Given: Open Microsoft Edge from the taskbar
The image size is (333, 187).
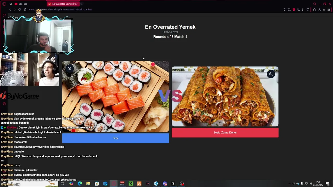Looking at the screenshot, I should pyautogui.click(x=80, y=184).
